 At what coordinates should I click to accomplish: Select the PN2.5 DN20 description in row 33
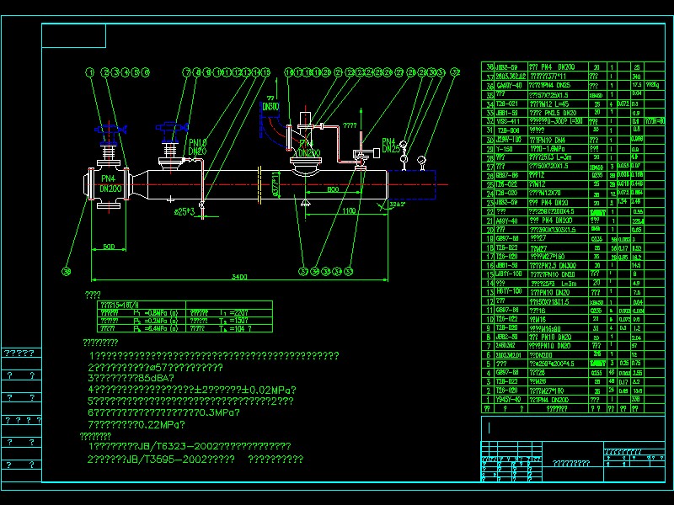559,113
